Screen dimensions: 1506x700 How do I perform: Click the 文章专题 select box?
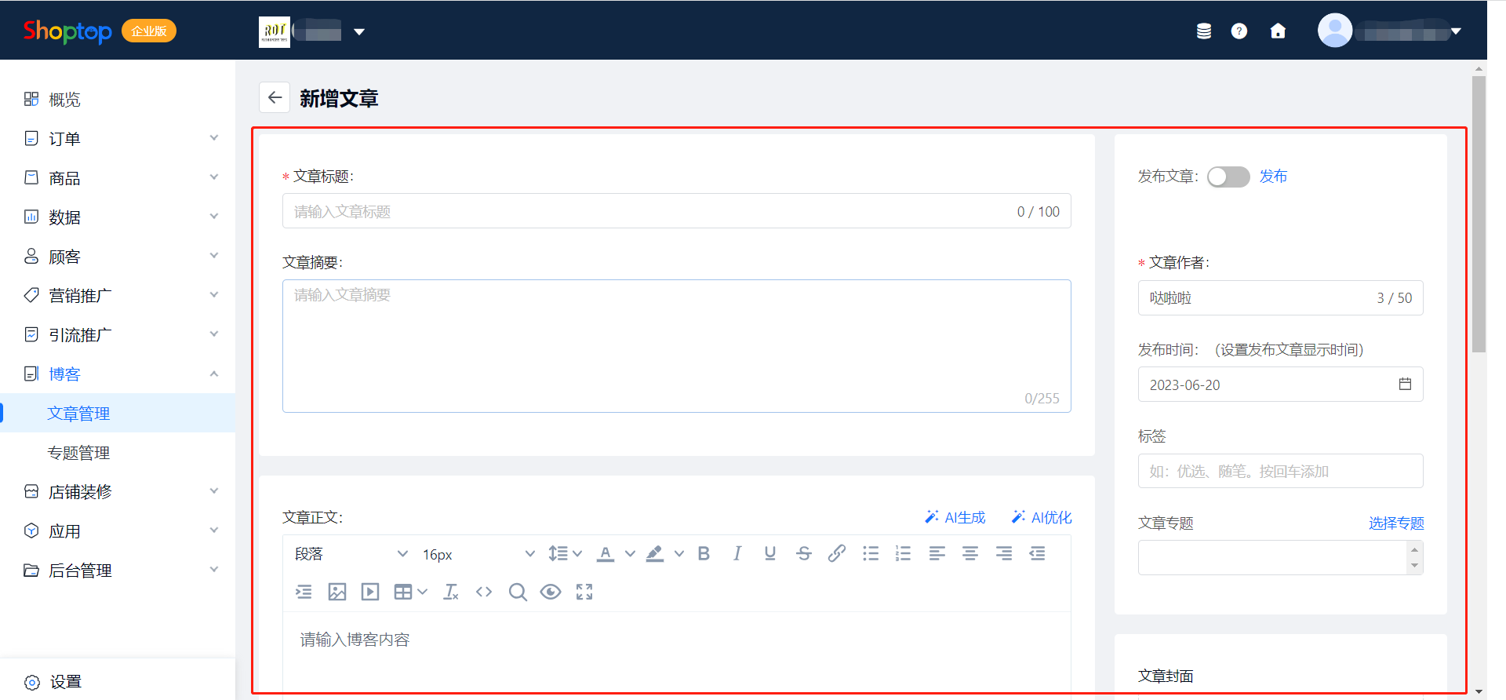(x=1280, y=557)
